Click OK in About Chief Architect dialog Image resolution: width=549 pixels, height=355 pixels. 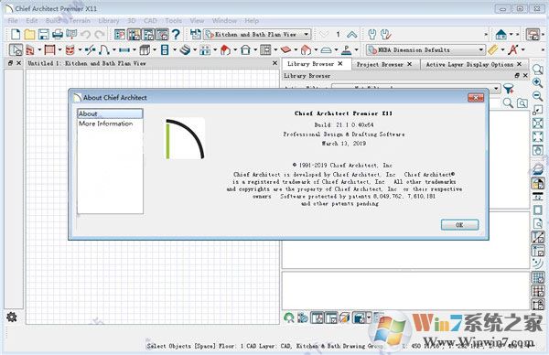click(x=459, y=225)
